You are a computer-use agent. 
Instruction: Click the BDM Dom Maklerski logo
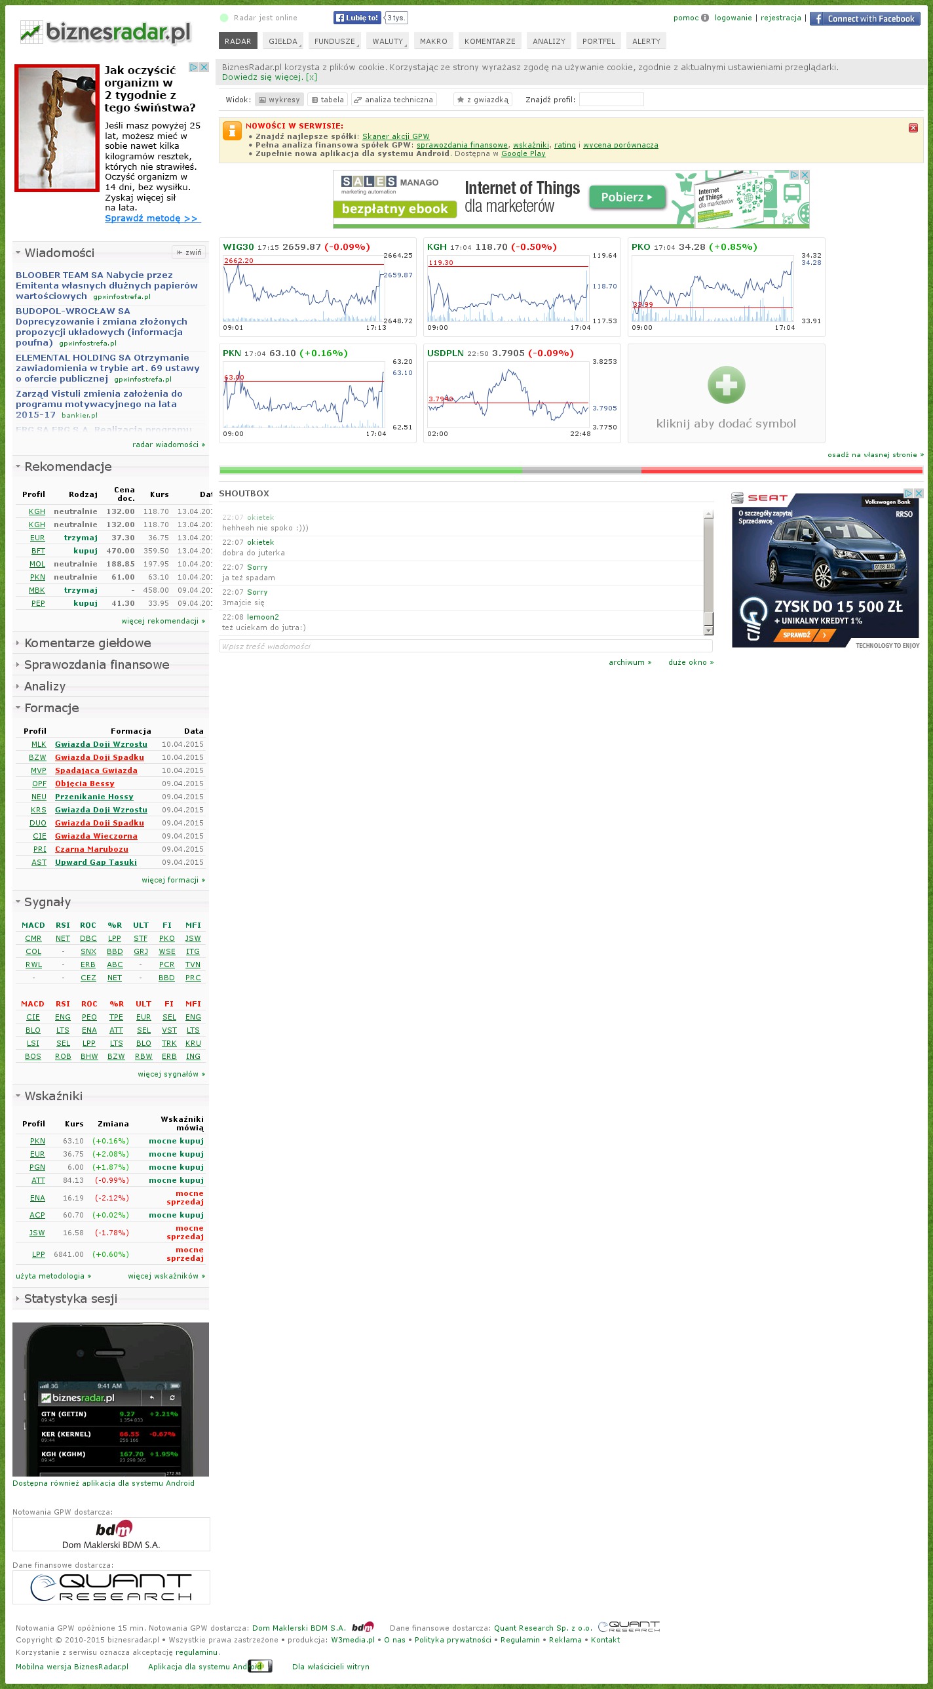point(111,1535)
